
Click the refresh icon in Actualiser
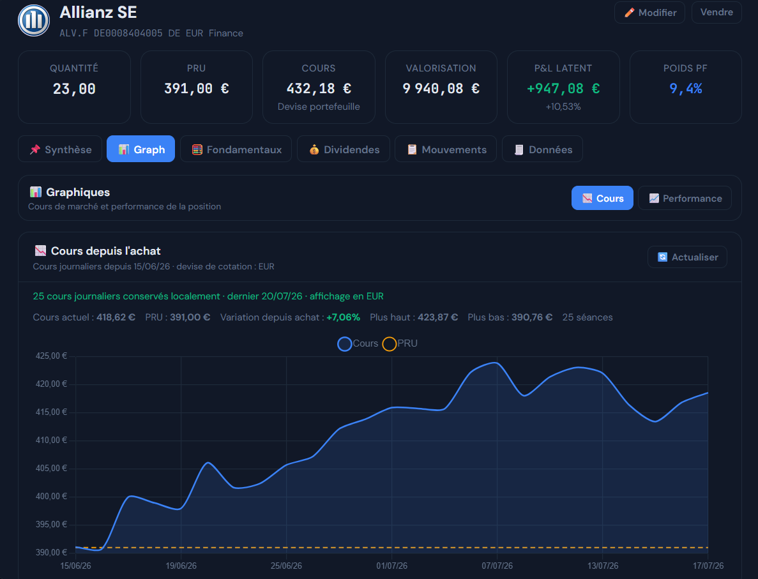(663, 257)
